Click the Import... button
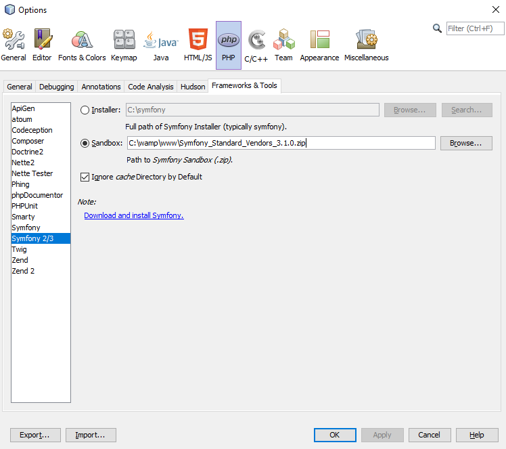 pos(91,435)
